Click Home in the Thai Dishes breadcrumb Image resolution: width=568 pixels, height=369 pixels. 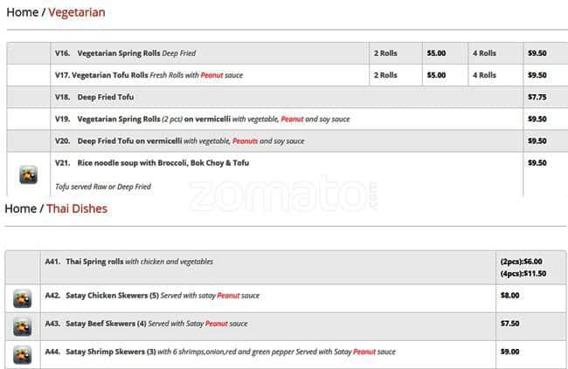click(x=20, y=208)
